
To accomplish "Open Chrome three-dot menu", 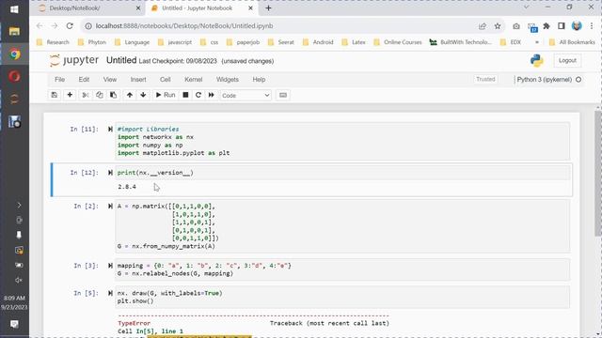I will 592,26.
